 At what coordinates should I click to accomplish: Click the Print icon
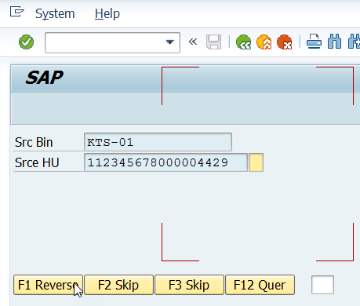(314, 42)
